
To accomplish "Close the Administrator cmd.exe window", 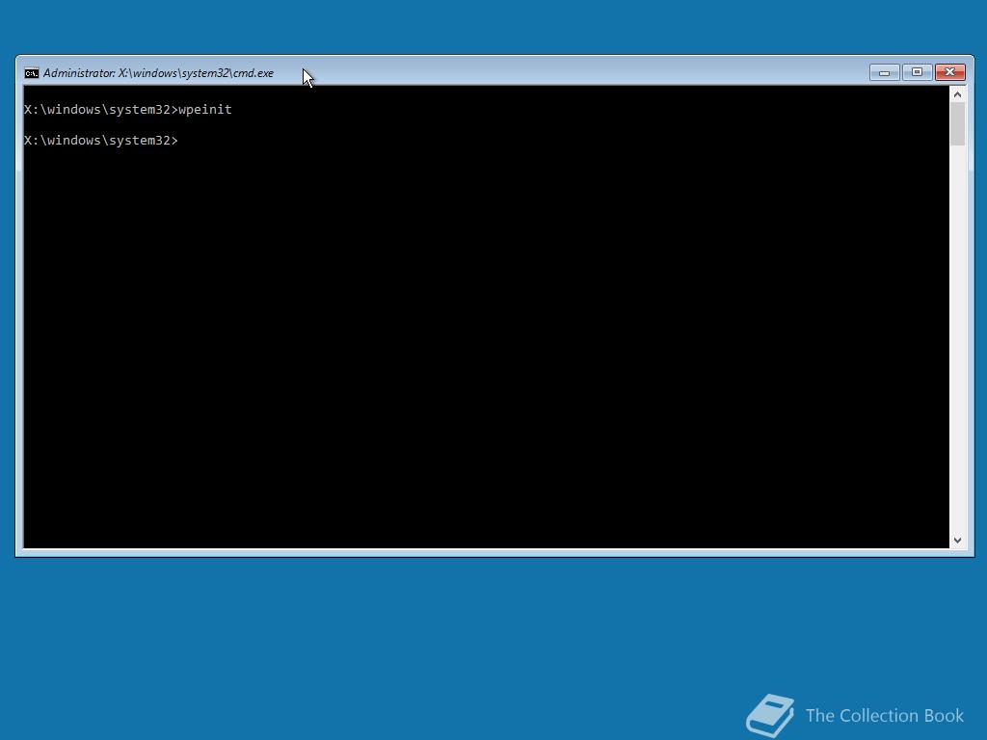I will coord(949,73).
